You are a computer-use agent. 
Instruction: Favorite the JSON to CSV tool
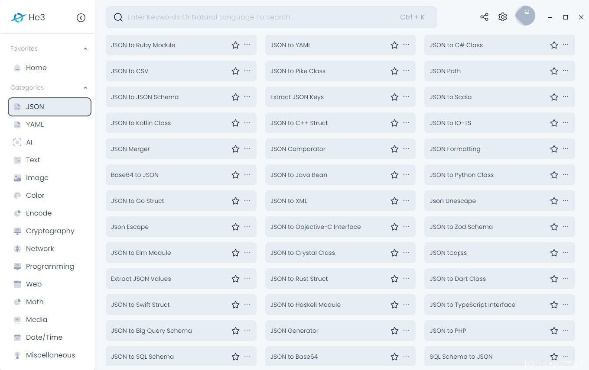click(x=235, y=71)
